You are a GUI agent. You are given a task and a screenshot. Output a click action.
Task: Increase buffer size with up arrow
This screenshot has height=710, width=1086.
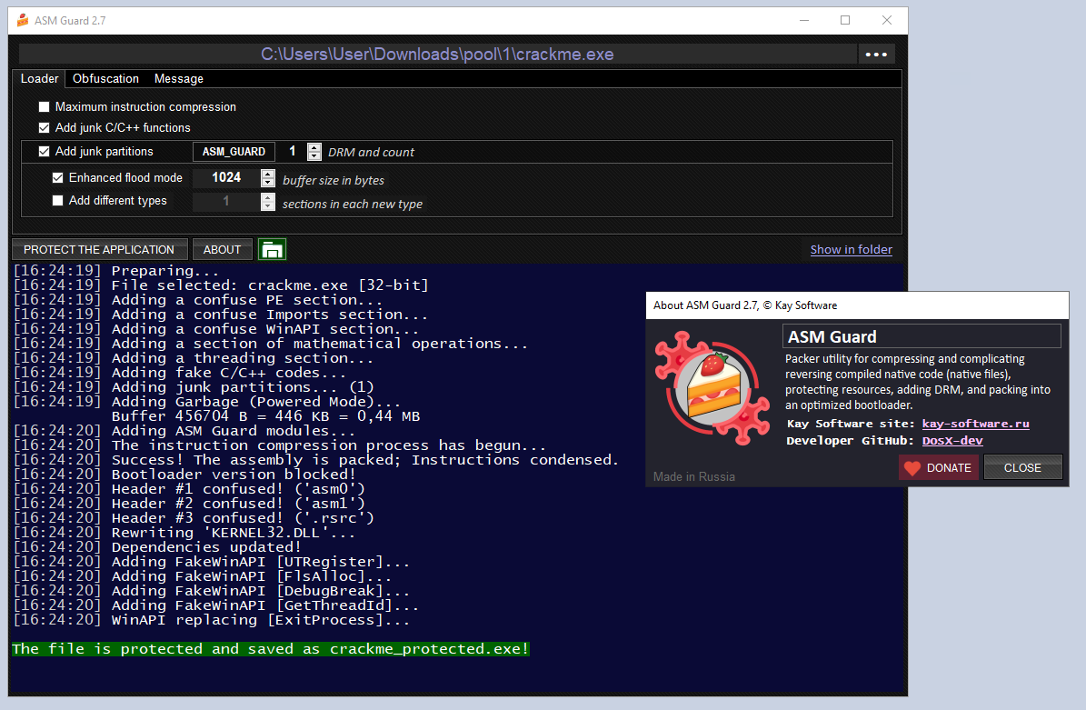coord(268,174)
